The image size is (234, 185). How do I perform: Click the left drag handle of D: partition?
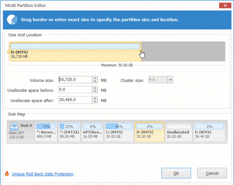[9, 52]
